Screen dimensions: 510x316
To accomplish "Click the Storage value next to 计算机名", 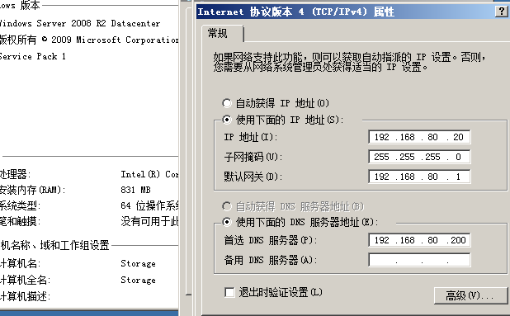I will click(139, 263).
